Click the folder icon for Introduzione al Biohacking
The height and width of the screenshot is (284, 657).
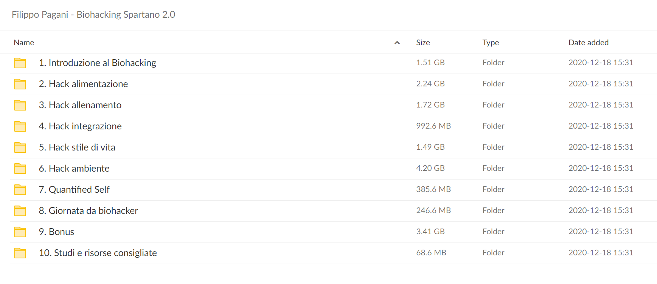(x=20, y=63)
